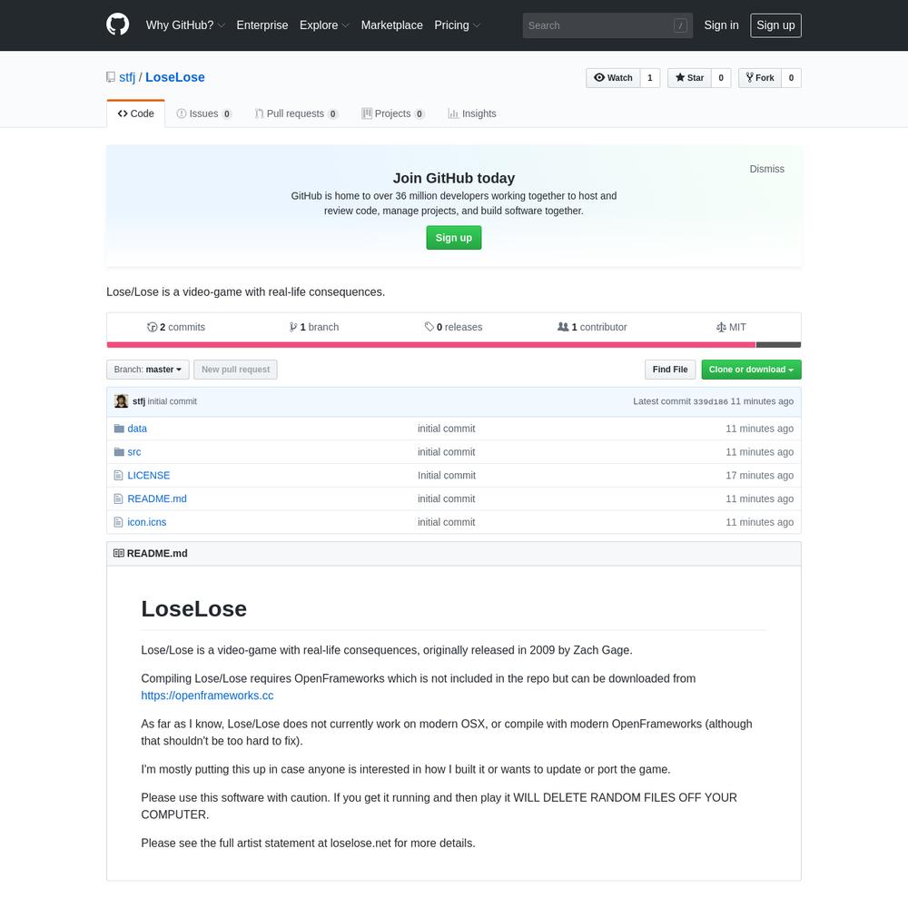
Task: Click Sign up button in header
Action: pos(775,25)
